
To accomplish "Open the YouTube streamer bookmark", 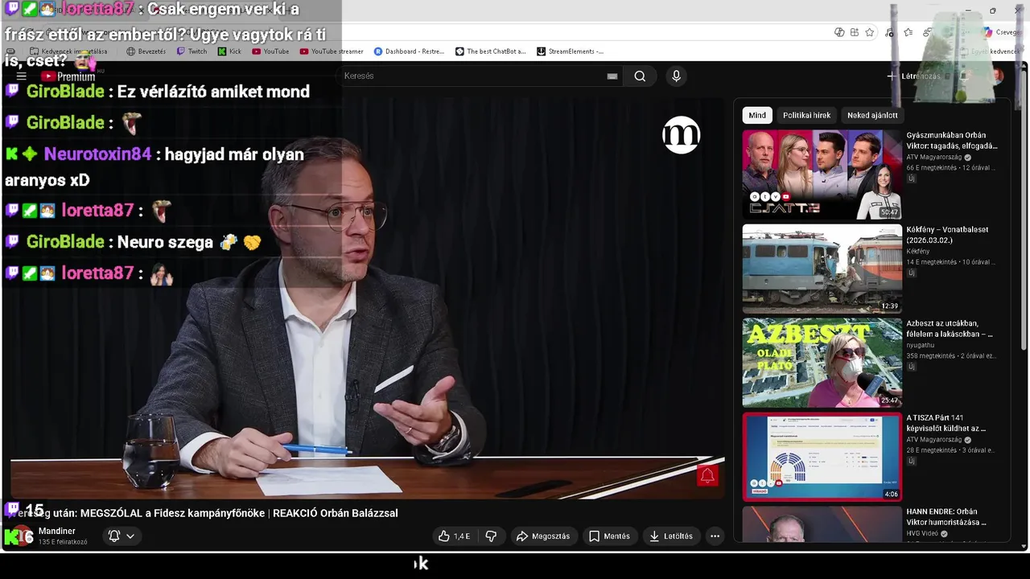I will pyautogui.click(x=332, y=51).
